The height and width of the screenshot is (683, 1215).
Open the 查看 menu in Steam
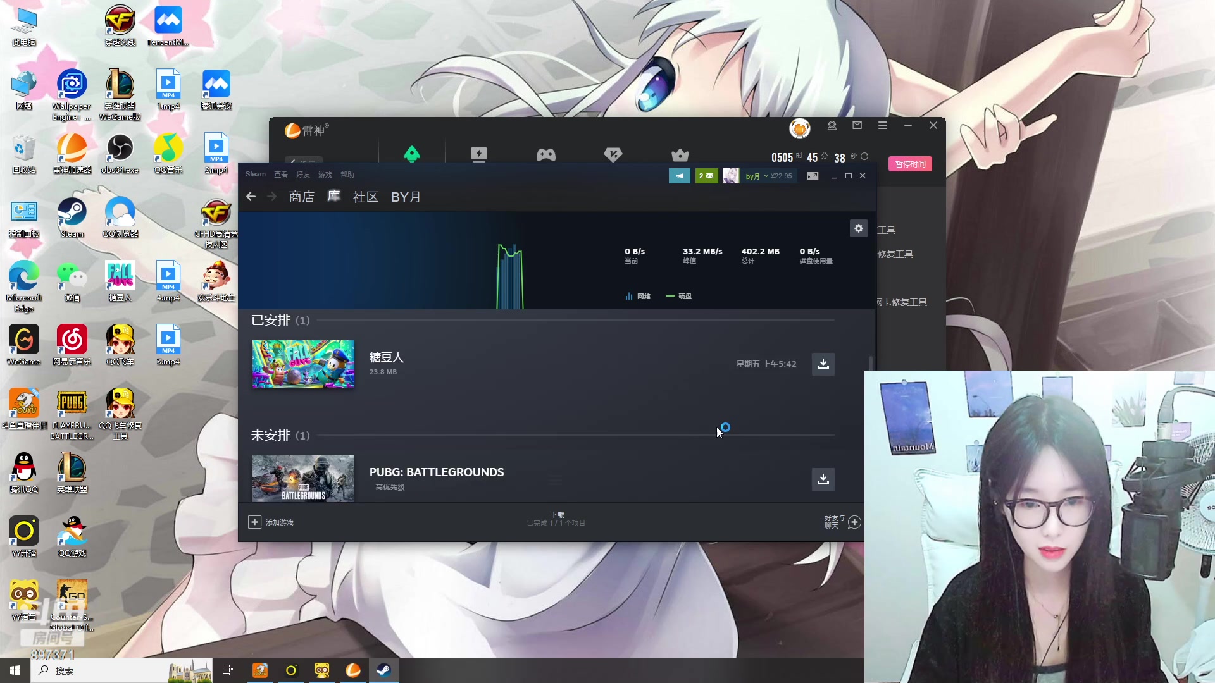click(x=281, y=175)
